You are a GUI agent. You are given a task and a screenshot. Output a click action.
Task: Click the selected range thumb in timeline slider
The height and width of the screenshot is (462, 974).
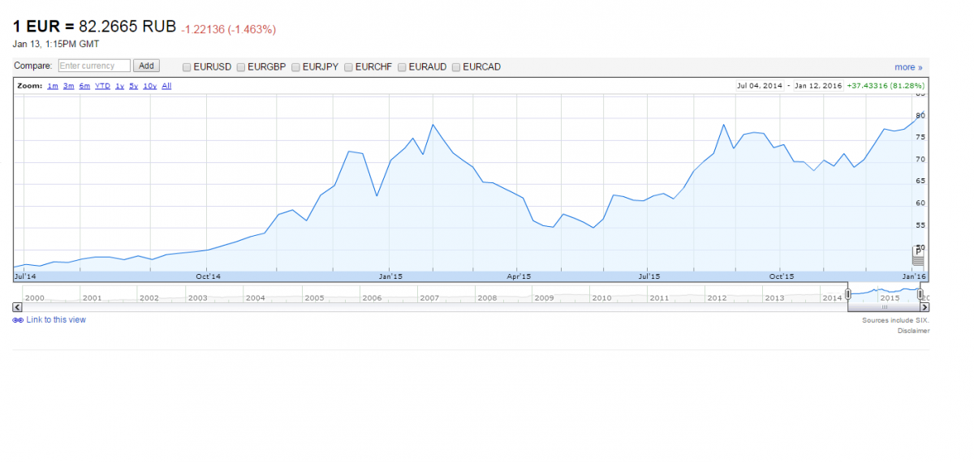(884, 307)
